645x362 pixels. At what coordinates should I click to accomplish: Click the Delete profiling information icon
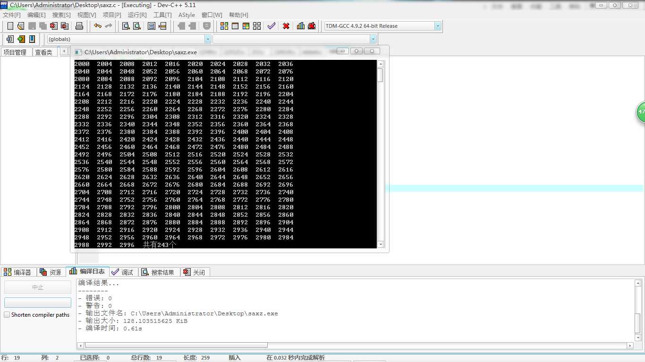click(312, 26)
